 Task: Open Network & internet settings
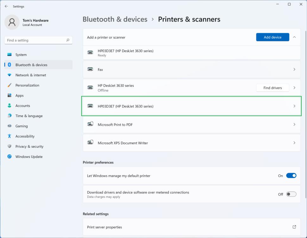31,75
